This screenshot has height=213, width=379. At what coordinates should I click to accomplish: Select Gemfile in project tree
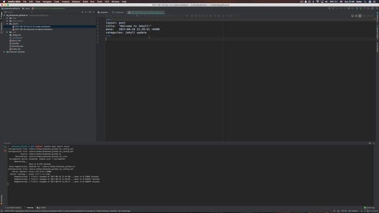coord(15,43)
